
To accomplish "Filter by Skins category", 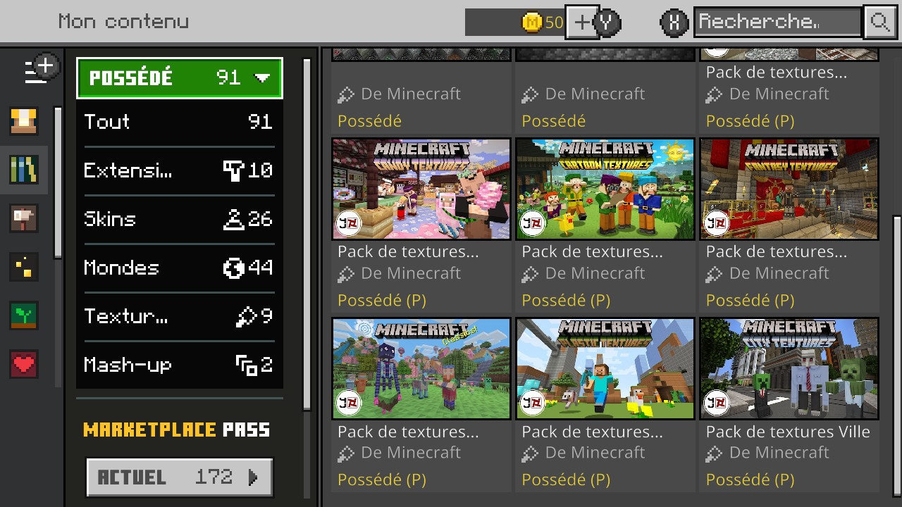I will pyautogui.click(x=179, y=219).
